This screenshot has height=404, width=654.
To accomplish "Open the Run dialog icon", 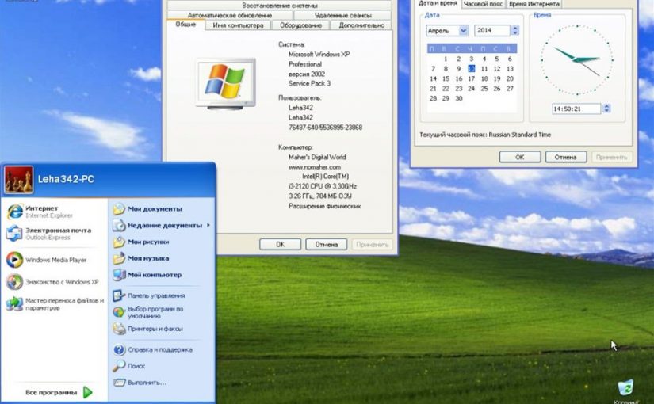I will (x=119, y=383).
